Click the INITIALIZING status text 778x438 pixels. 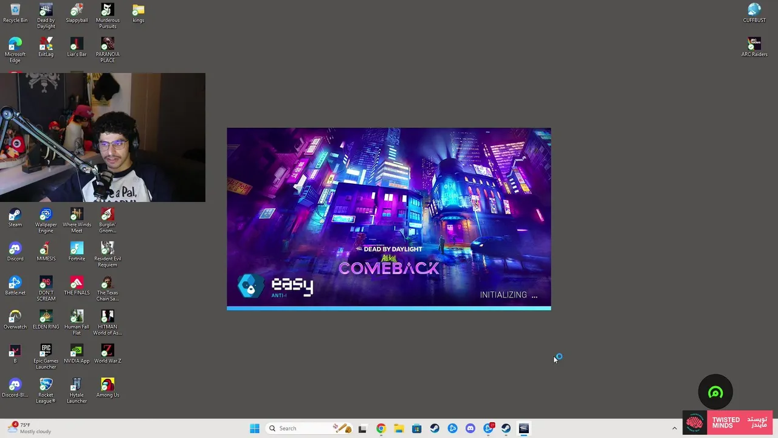tap(509, 294)
